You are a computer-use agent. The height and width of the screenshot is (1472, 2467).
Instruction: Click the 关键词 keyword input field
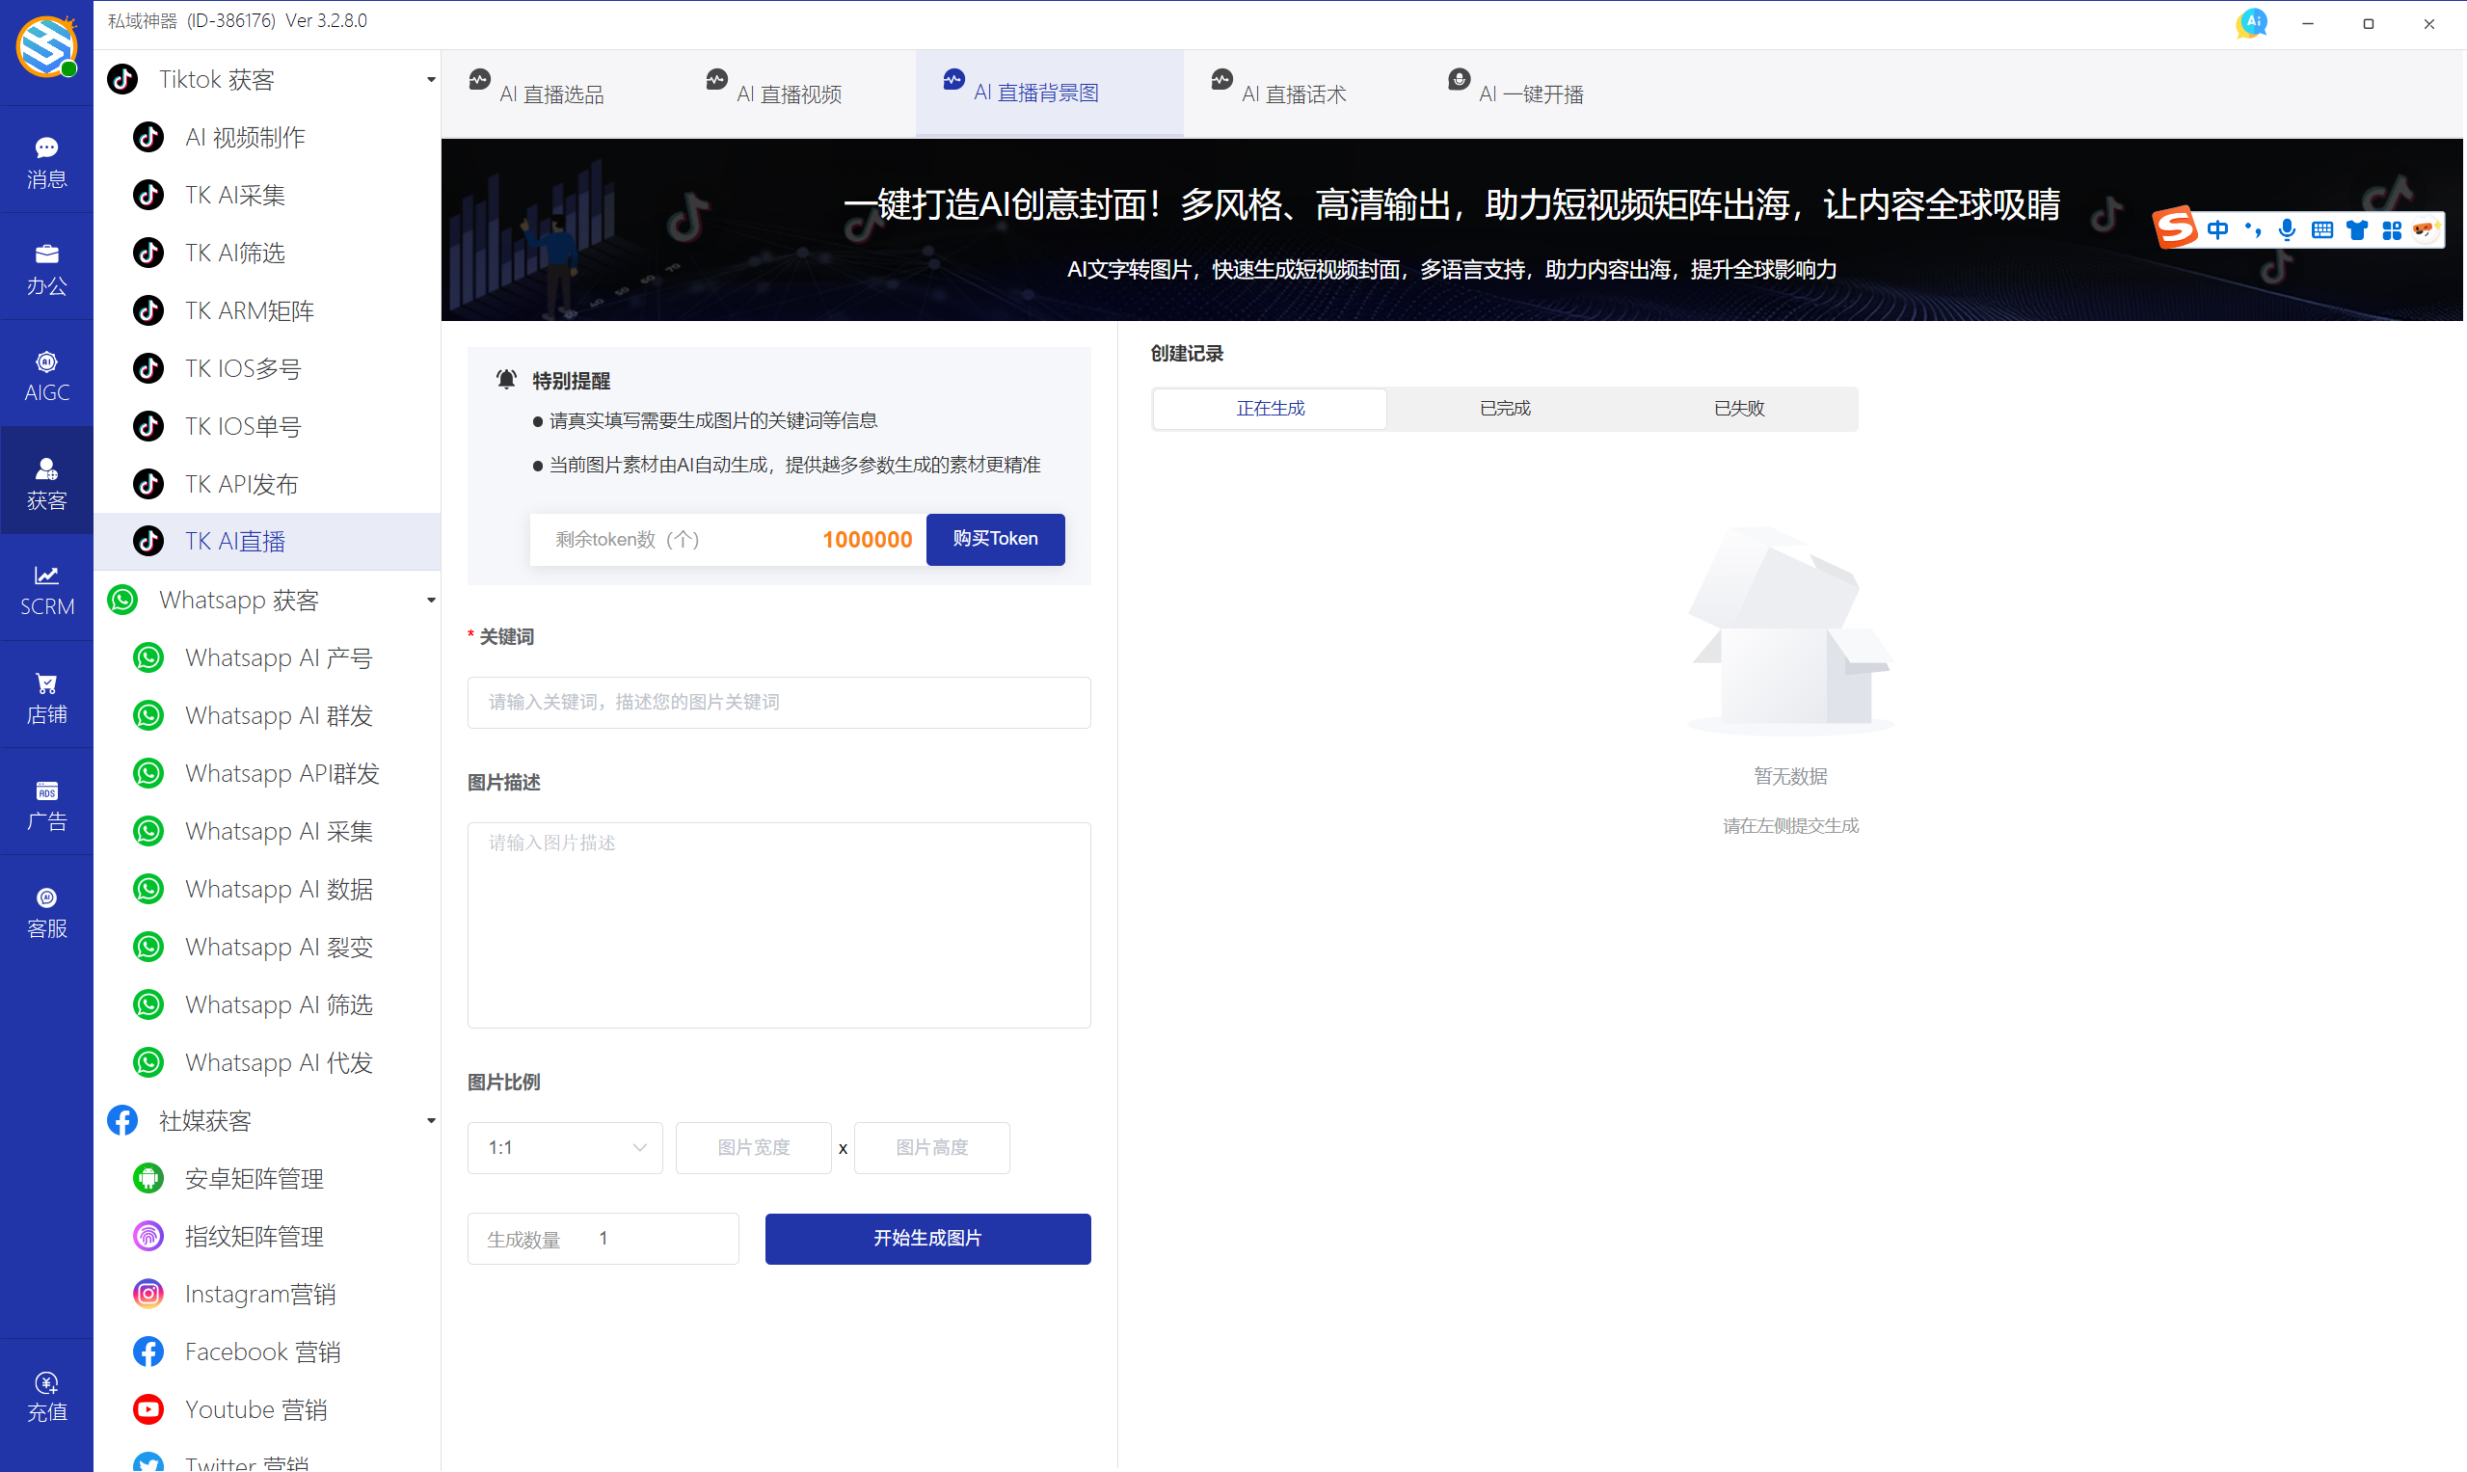[779, 703]
